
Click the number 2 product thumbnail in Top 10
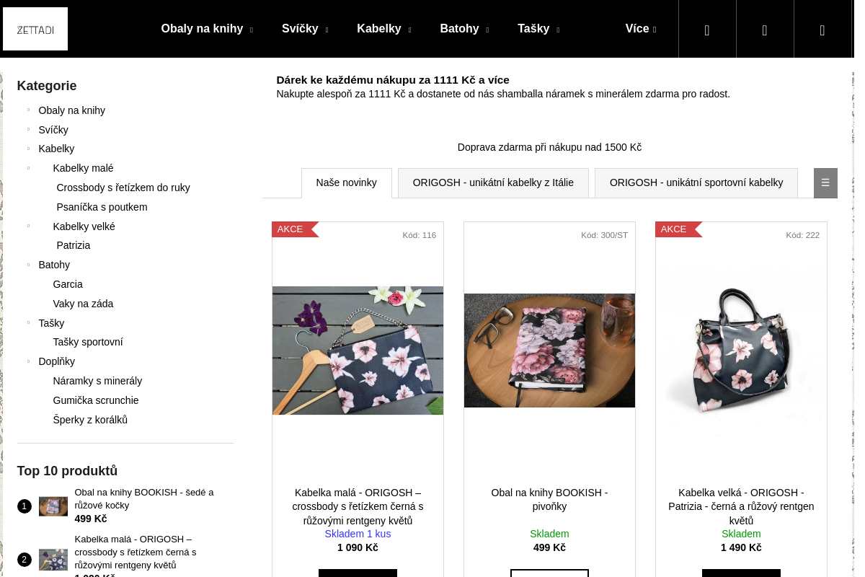[x=53, y=560]
